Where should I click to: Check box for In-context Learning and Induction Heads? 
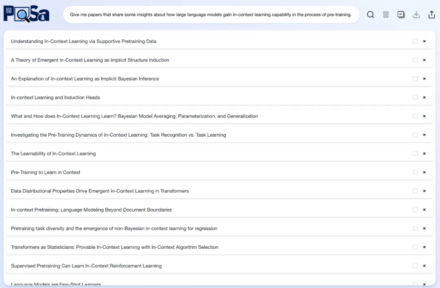click(415, 98)
